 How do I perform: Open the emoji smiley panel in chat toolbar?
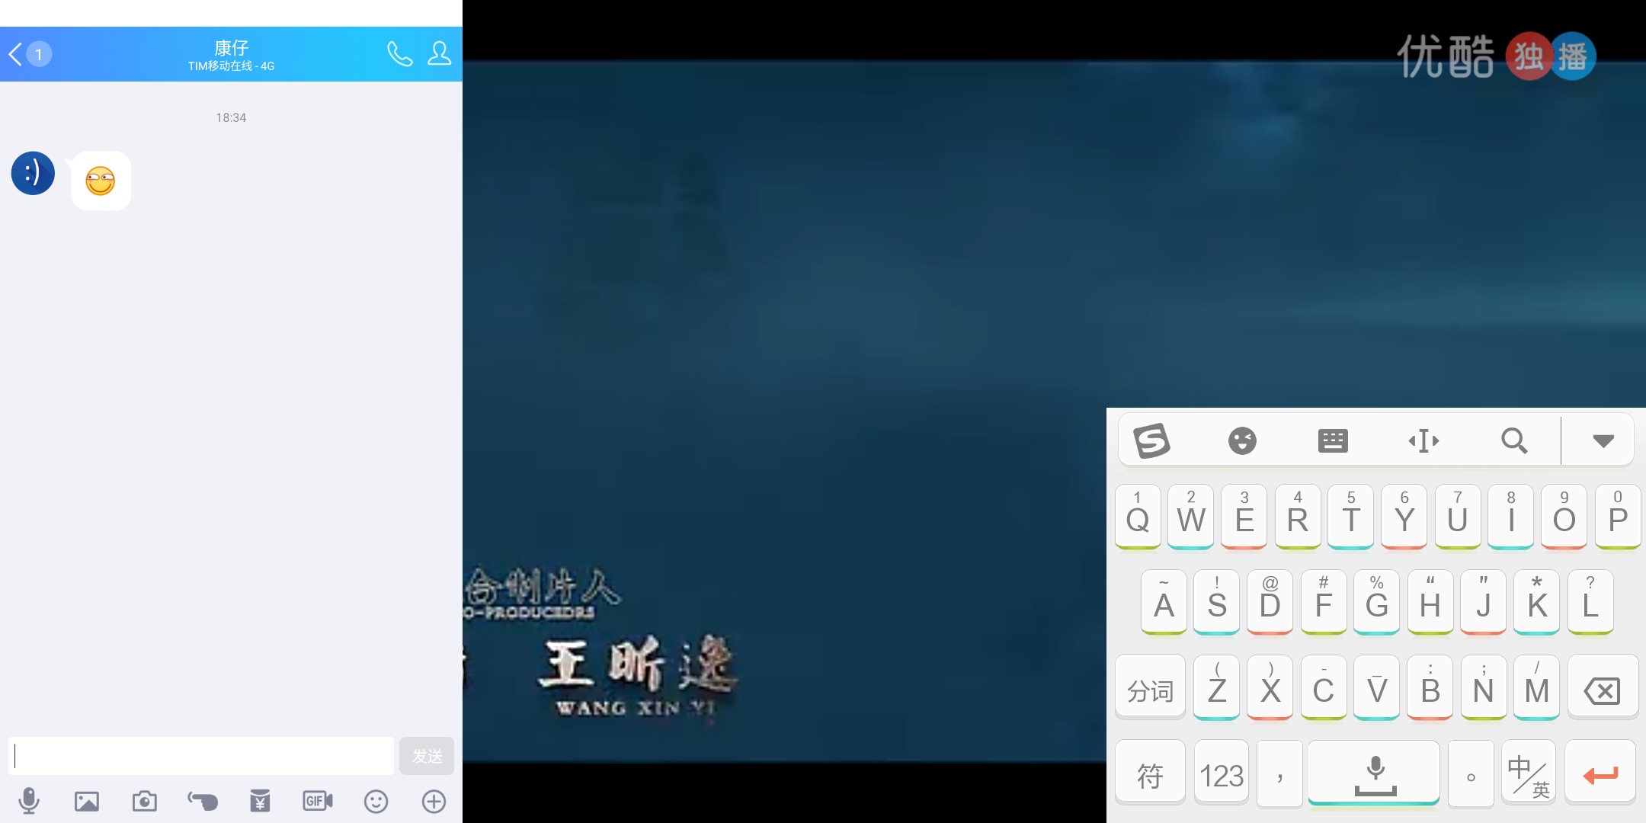pyautogui.click(x=376, y=801)
